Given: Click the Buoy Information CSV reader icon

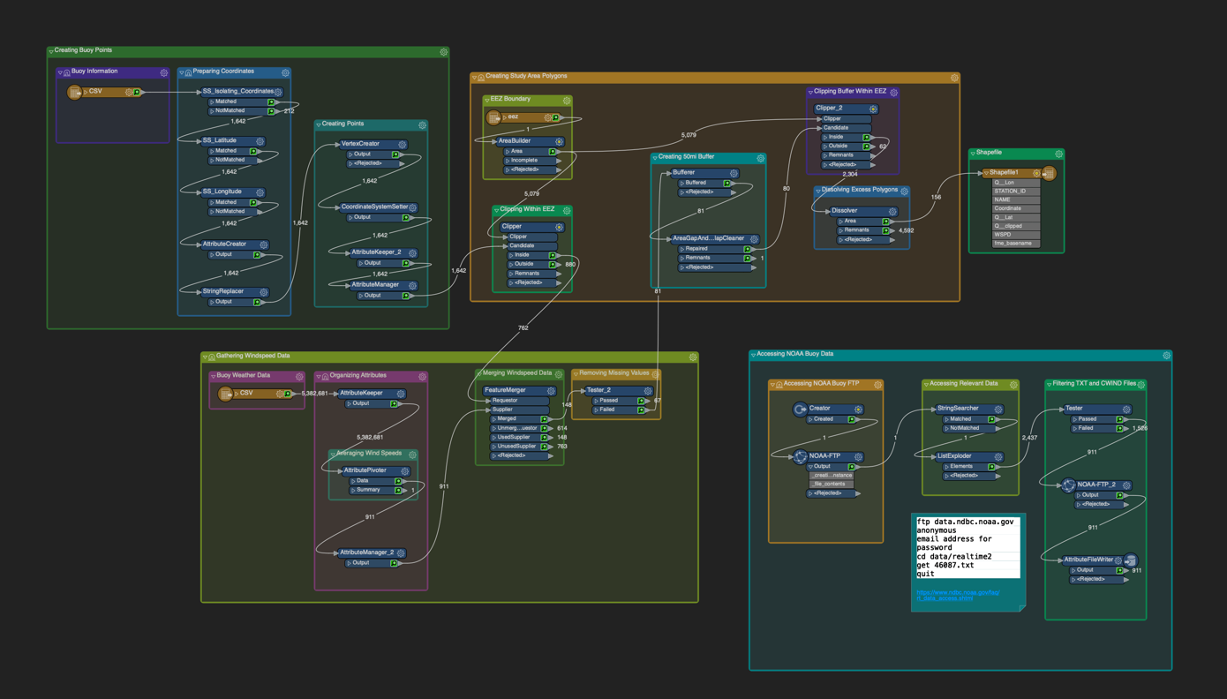Looking at the screenshot, I should click(75, 92).
